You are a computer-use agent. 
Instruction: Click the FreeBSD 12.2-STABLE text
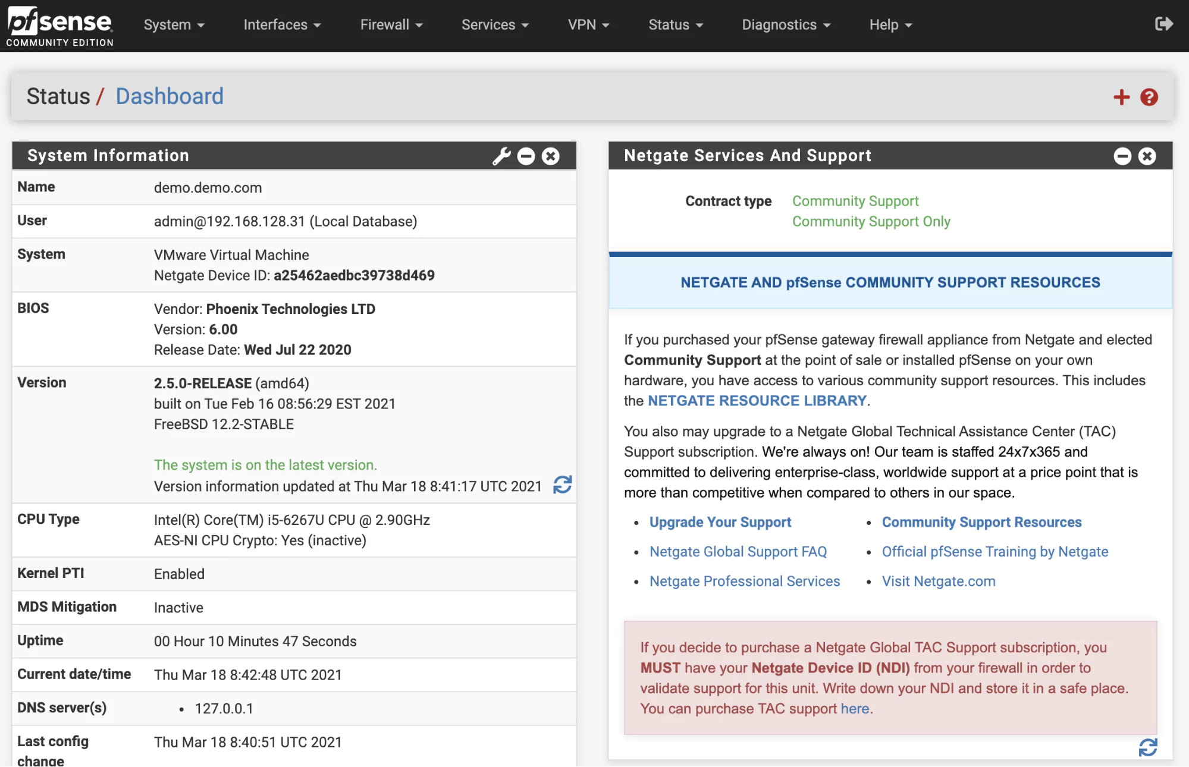[x=224, y=425]
